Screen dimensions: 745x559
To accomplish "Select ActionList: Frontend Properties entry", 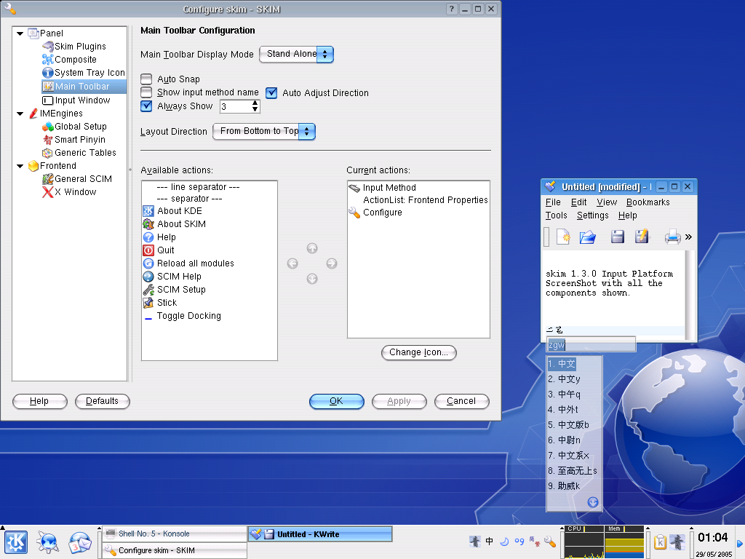I will click(x=425, y=200).
